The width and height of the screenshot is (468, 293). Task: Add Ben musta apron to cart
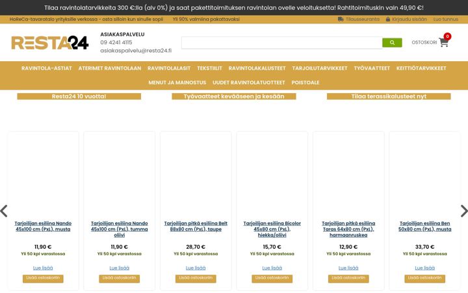[424, 279]
